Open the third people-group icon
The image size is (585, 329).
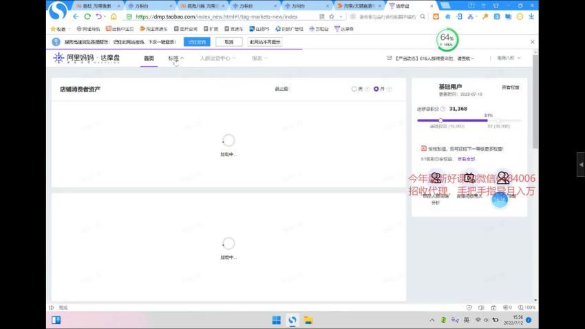[503, 178]
